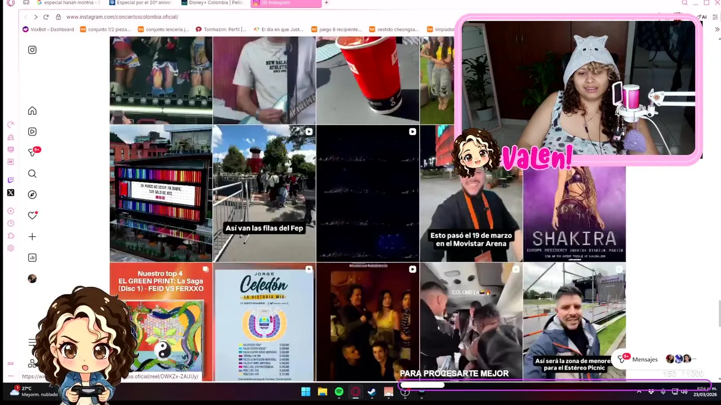Open Steam from the Windows taskbar
This screenshot has width=721, height=405.
click(x=372, y=391)
